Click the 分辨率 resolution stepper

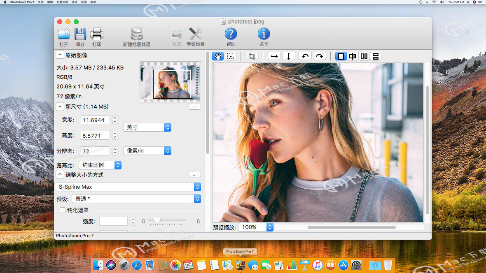[x=114, y=151]
